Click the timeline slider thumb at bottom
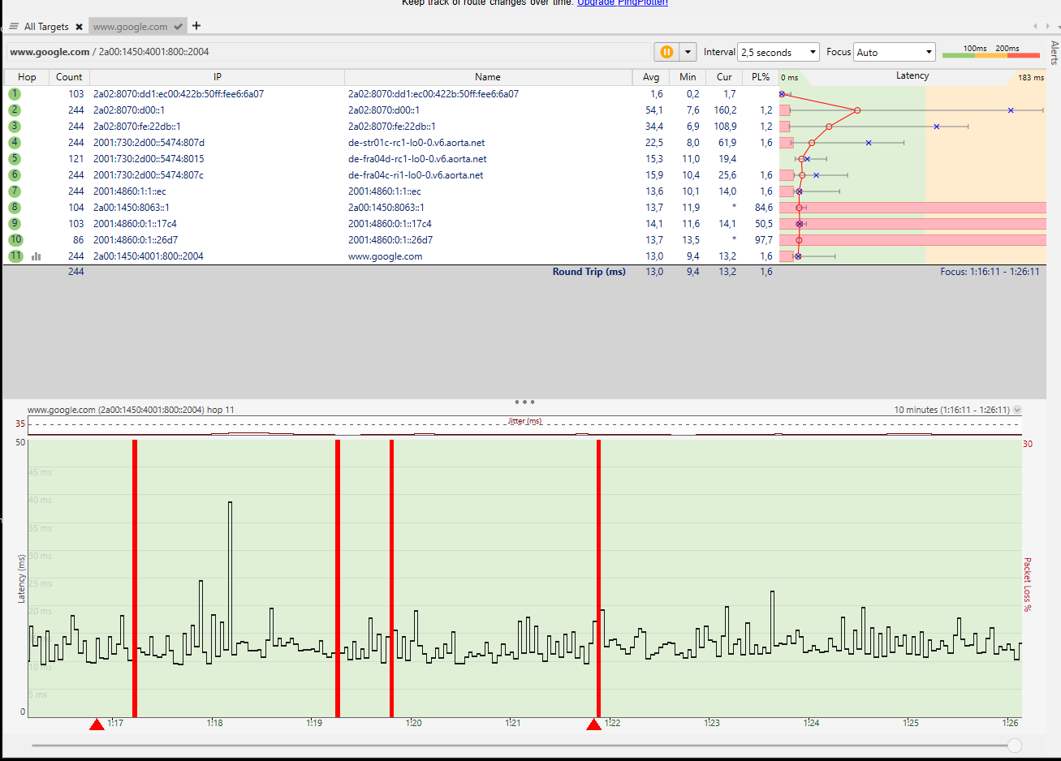 (x=1015, y=745)
